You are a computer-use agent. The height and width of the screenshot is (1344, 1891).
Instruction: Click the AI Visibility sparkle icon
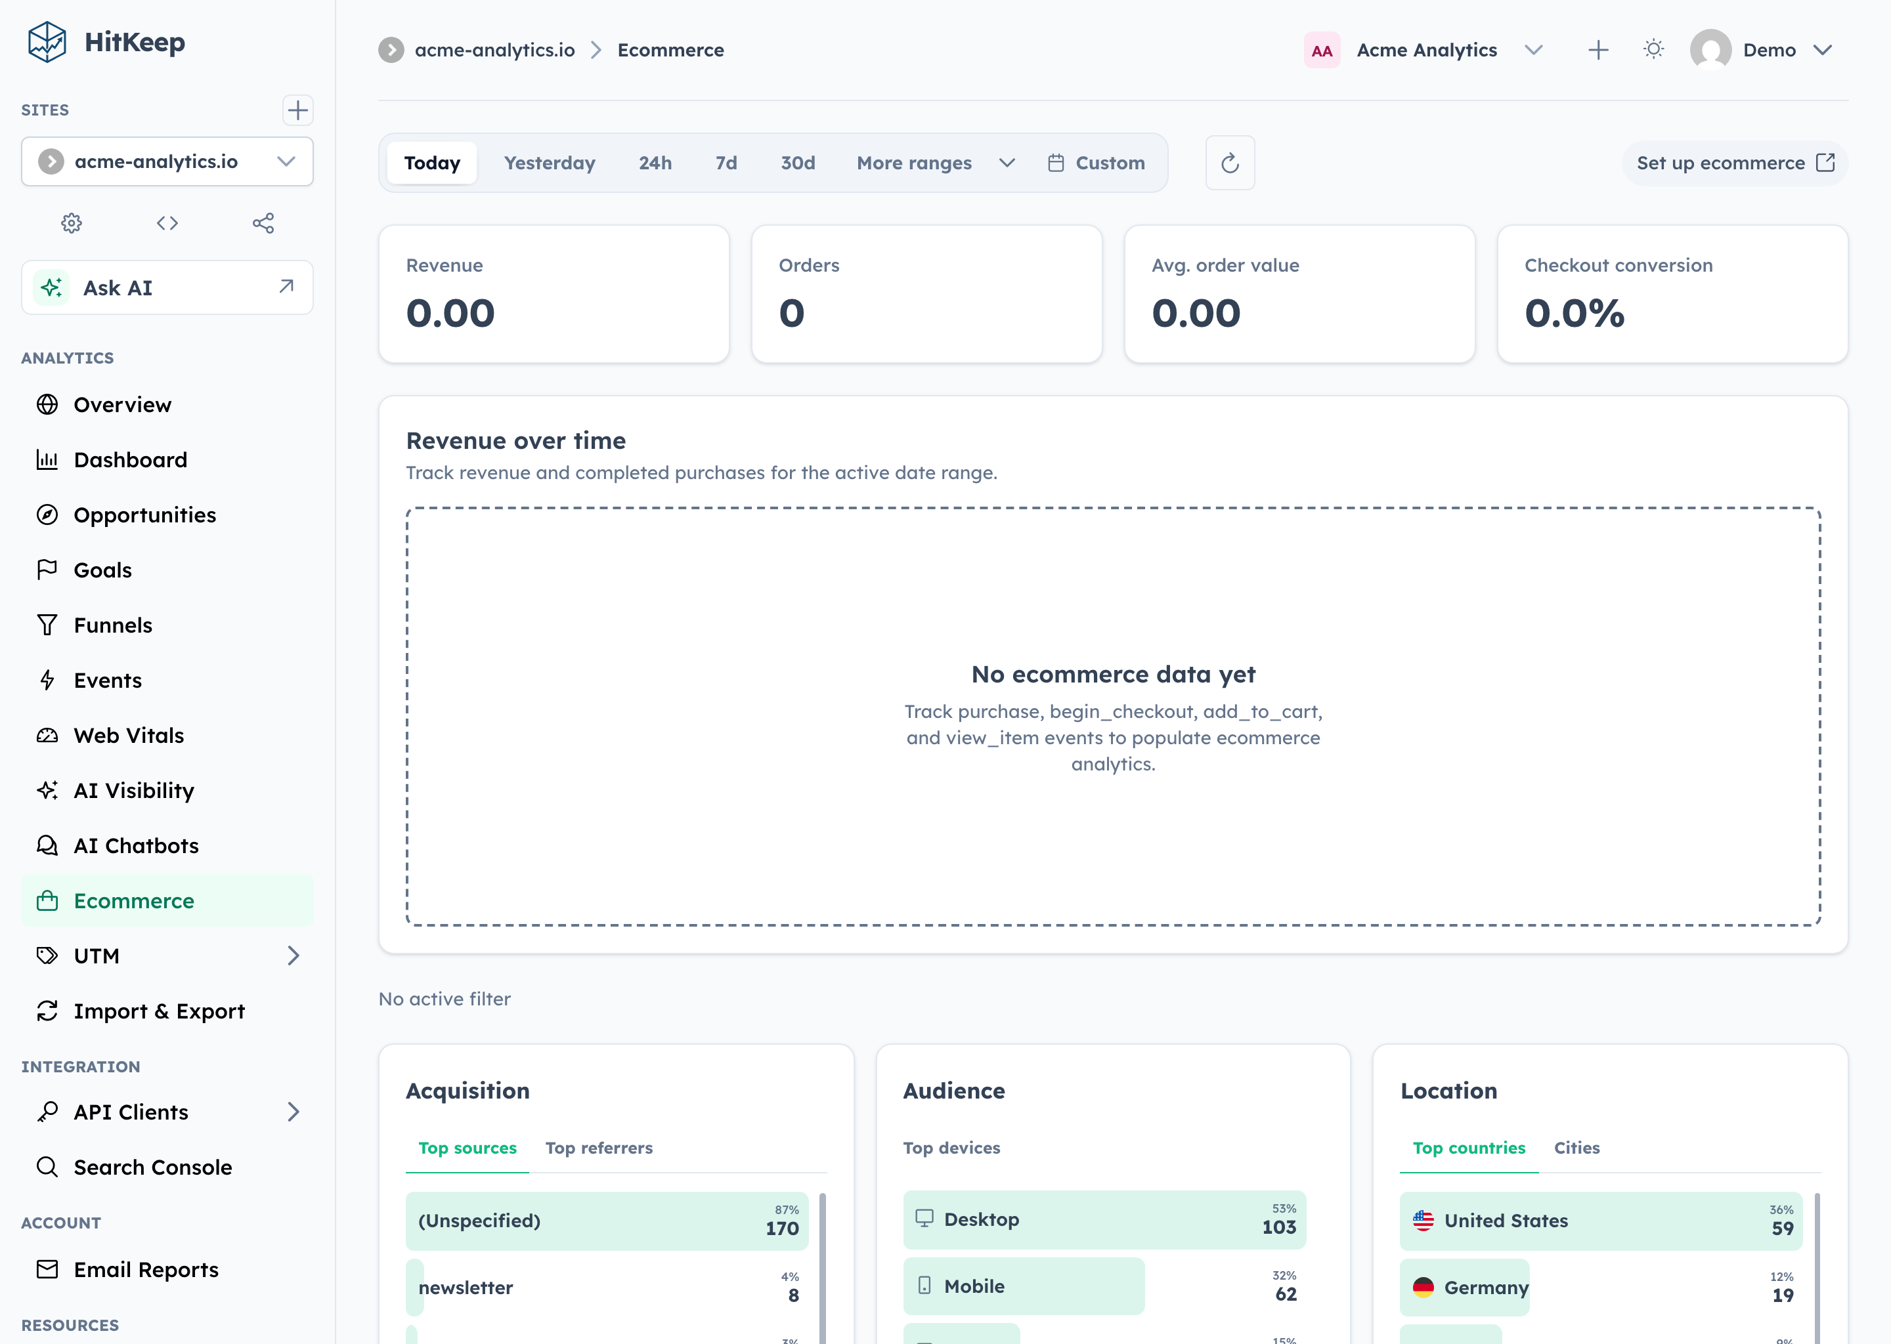47,790
